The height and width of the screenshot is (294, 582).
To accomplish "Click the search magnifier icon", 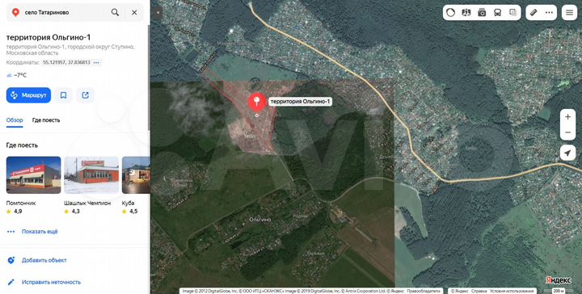I will [115, 12].
